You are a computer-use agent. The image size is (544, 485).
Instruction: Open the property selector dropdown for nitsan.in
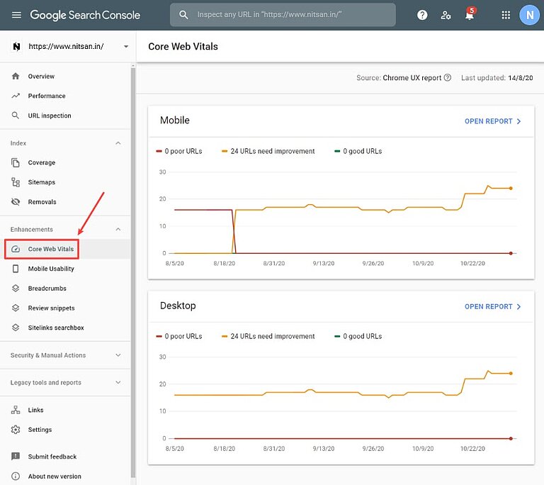coord(126,47)
